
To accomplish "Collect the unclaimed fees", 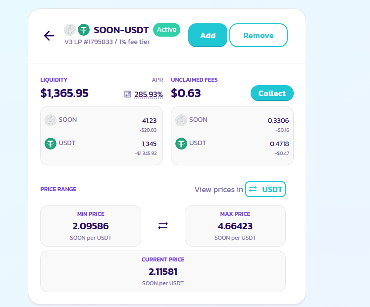I will click(x=272, y=93).
